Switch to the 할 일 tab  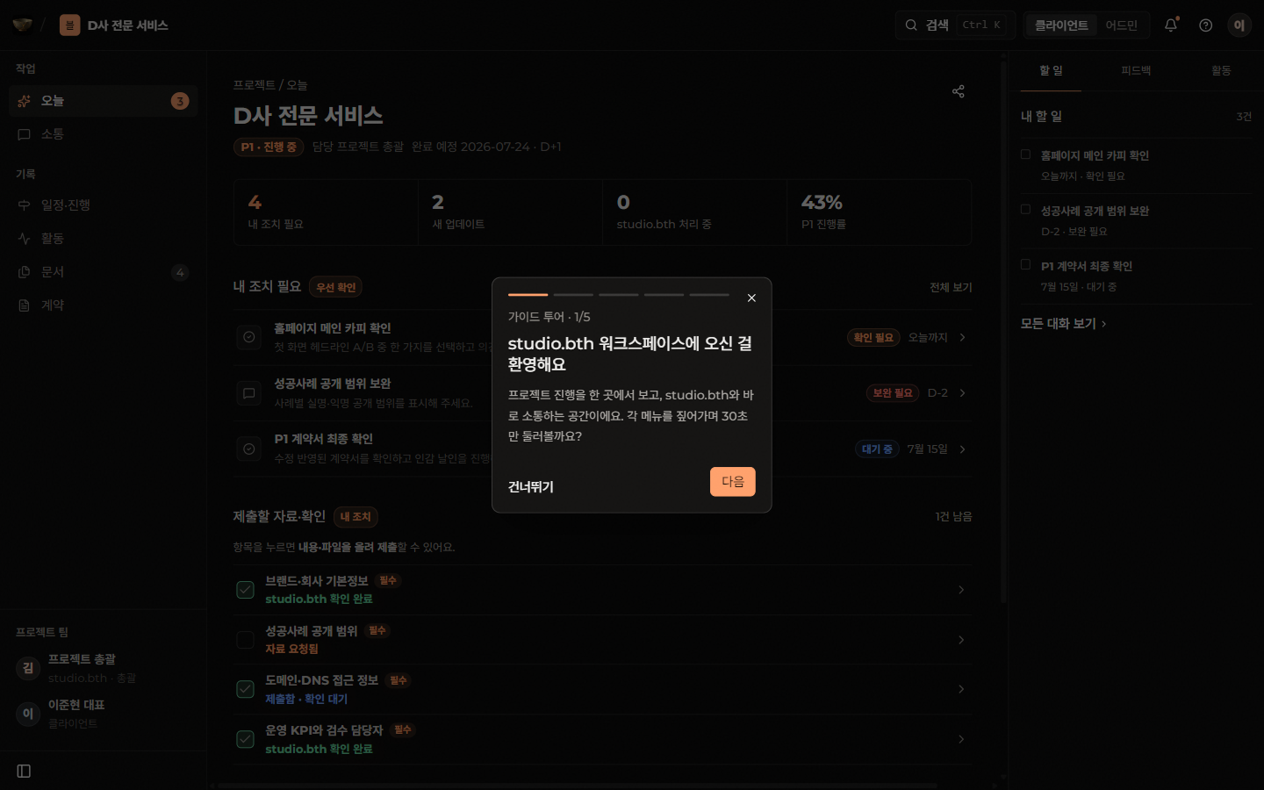click(1051, 70)
